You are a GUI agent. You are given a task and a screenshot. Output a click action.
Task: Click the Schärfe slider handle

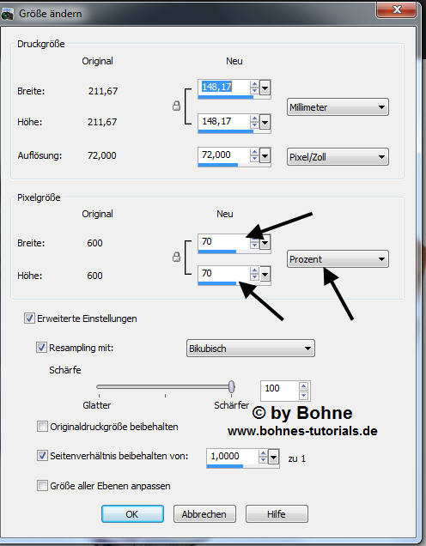[232, 387]
